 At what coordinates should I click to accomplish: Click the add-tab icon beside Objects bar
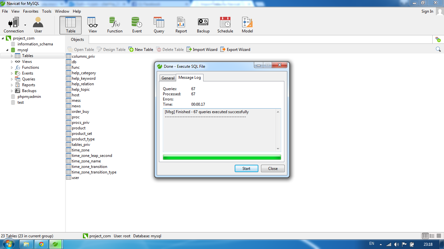[438, 40]
